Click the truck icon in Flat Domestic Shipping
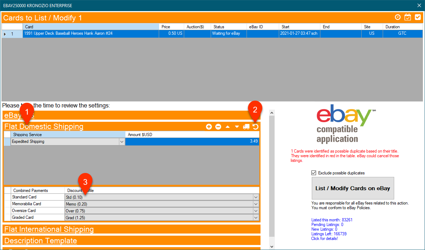425x250 pixels. (x=246, y=127)
